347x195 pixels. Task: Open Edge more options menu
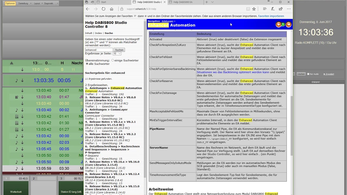tap(289, 9)
